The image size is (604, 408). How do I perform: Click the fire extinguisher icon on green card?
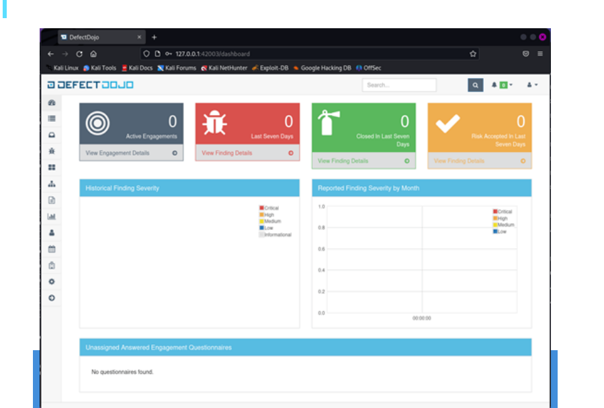[328, 122]
